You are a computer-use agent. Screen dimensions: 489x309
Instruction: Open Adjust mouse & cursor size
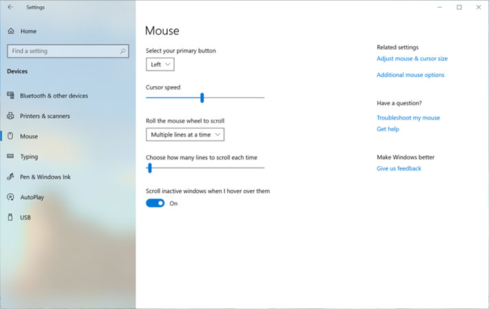pyautogui.click(x=412, y=59)
